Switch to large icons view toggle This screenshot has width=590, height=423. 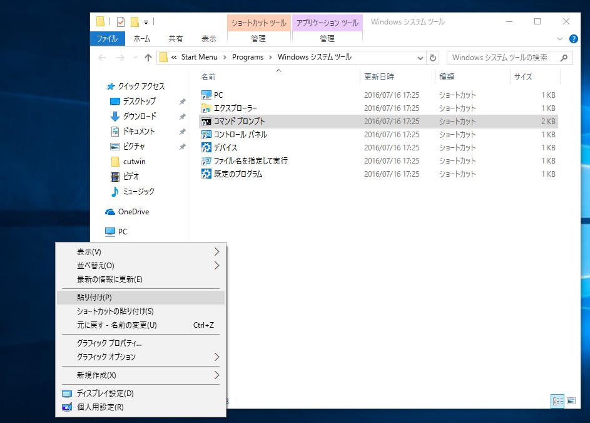click(x=571, y=401)
